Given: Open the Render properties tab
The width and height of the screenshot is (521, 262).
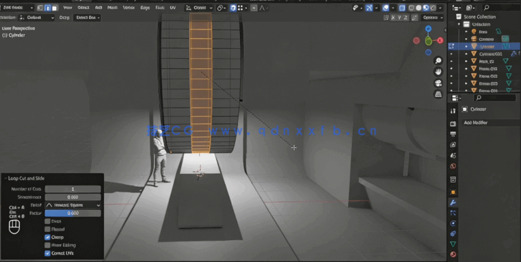Looking at the screenshot, I should 453,123.
